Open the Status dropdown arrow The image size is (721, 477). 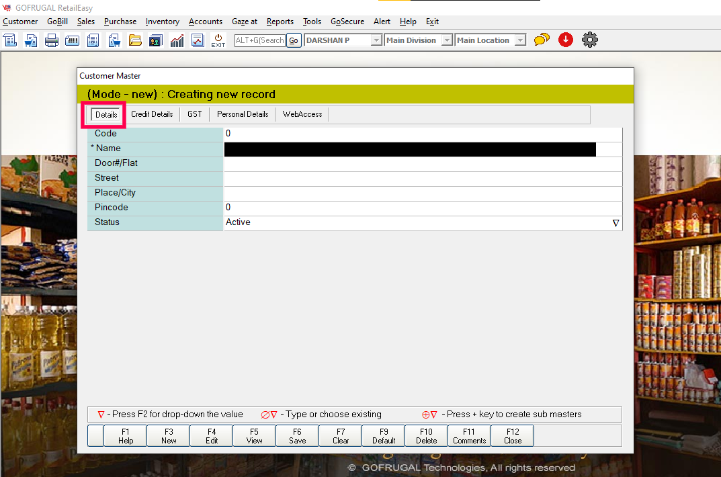pos(616,223)
